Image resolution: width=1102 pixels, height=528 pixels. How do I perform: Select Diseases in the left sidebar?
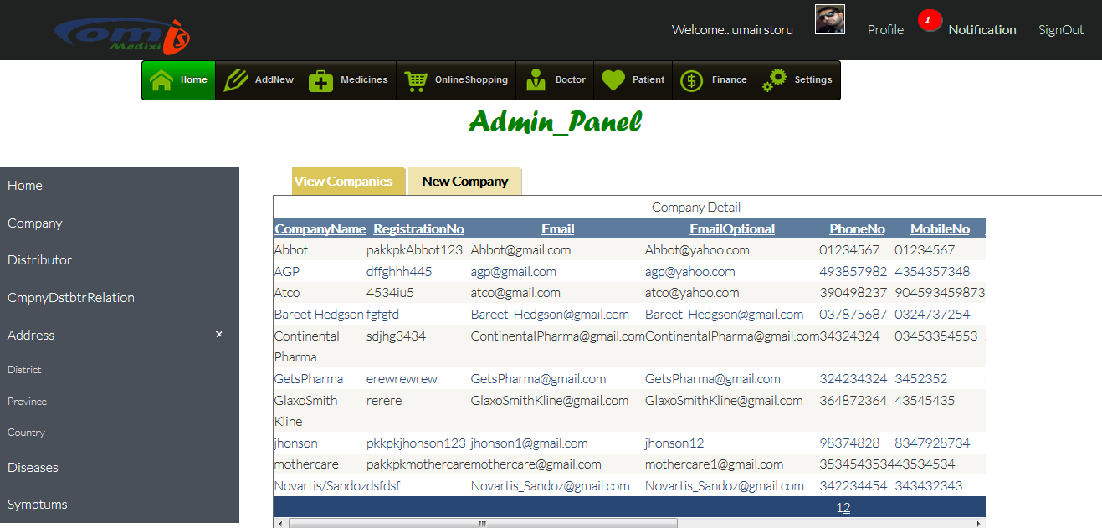33,468
